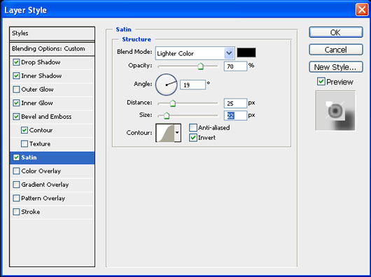Enable the Outer Glow checkbox
Viewport: 371px width, 277px height.
(16, 90)
